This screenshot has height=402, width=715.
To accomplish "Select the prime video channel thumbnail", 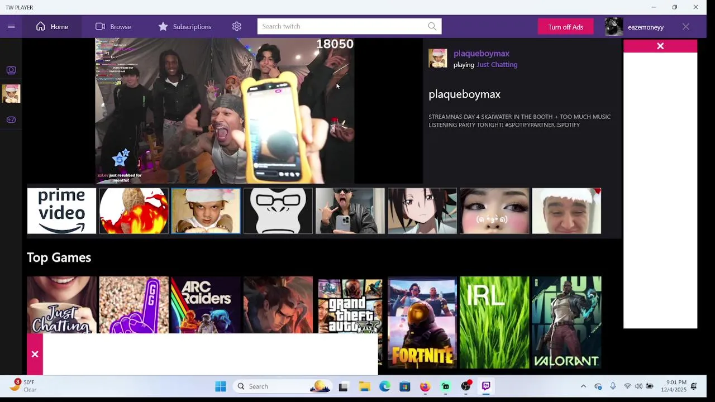I will pos(61,211).
